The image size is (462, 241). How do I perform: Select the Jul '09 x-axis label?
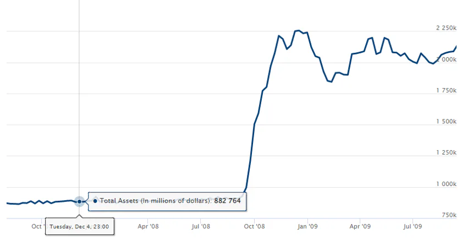point(413,226)
